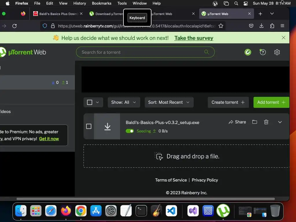
Task: Open the Terms of Service link
Action: click(x=171, y=180)
